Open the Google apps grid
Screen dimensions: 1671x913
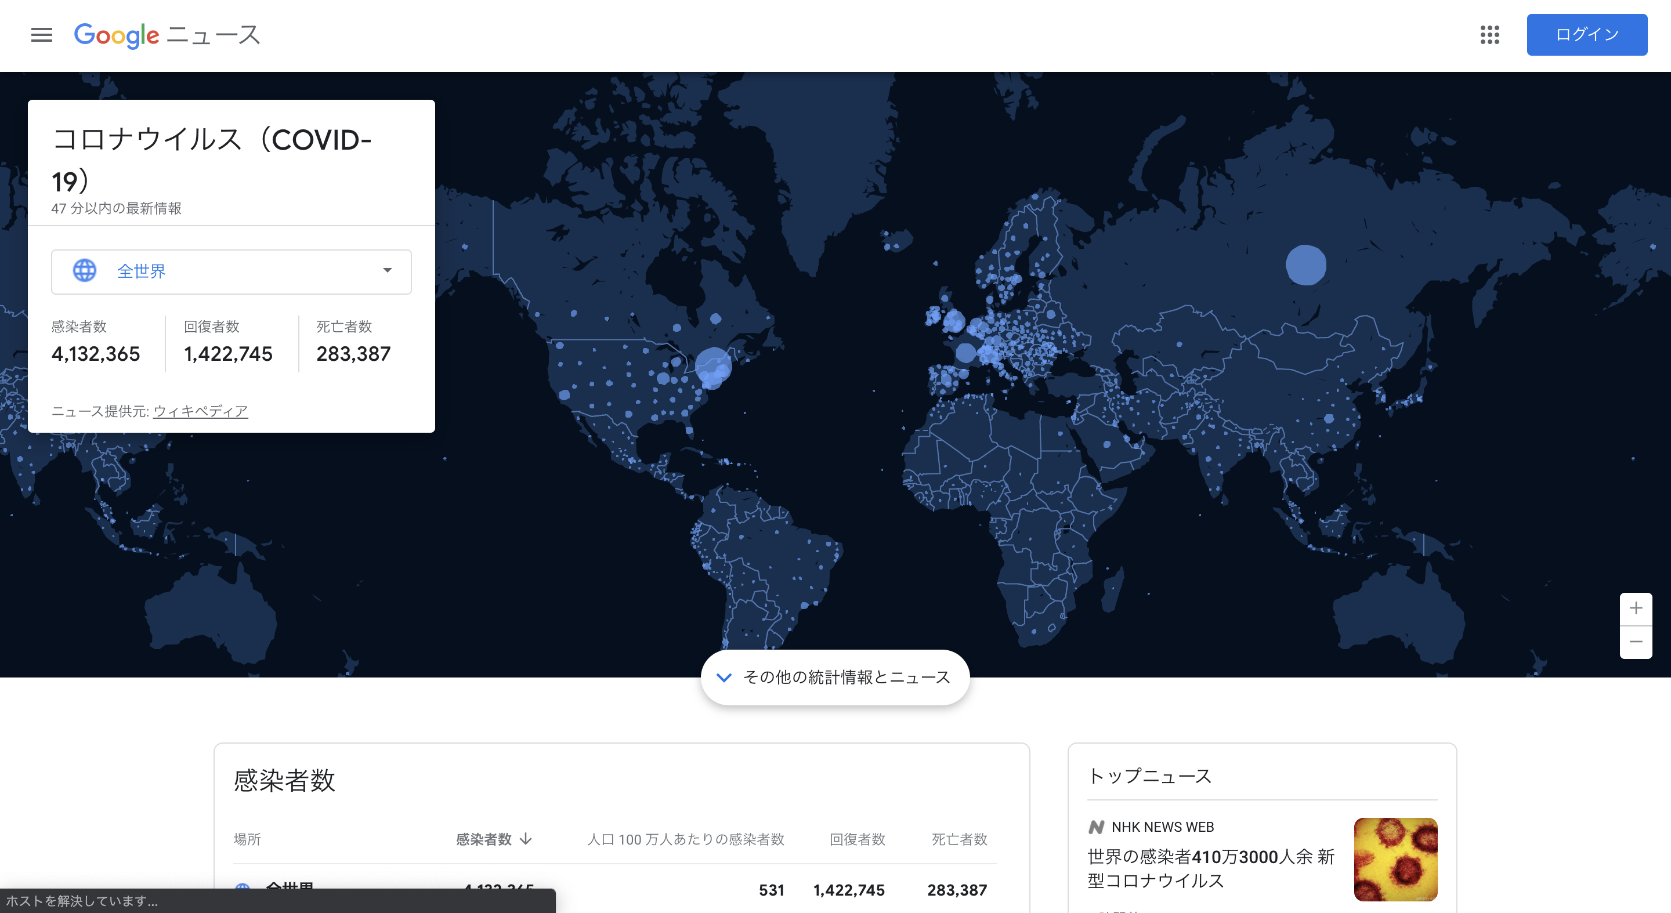(x=1489, y=34)
